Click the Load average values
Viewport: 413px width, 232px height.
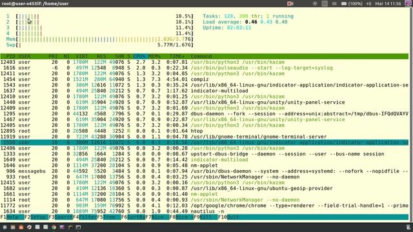(266, 22)
